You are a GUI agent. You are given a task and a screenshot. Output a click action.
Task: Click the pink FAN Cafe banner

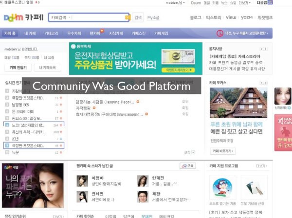coord(283,132)
